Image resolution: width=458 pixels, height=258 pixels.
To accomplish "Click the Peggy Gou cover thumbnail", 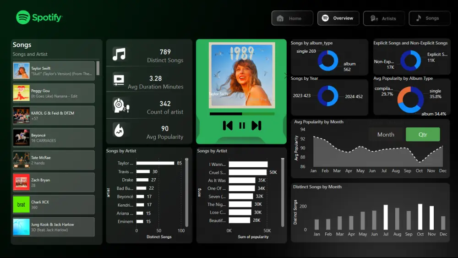I will pyautogui.click(x=22, y=93).
